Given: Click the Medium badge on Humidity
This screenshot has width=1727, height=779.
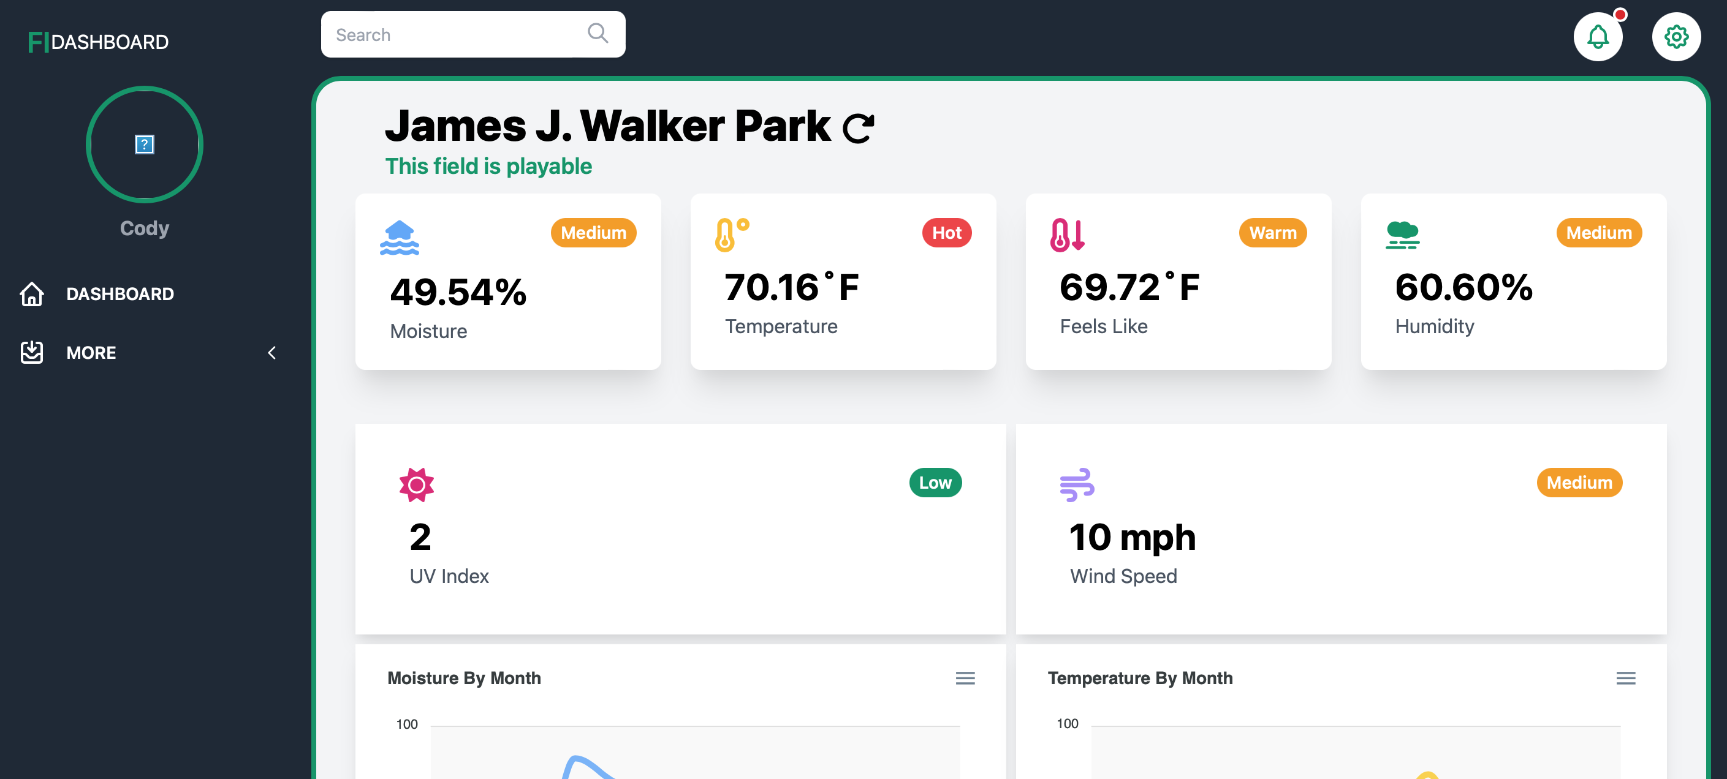Looking at the screenshot, I should coord(1598,233).
